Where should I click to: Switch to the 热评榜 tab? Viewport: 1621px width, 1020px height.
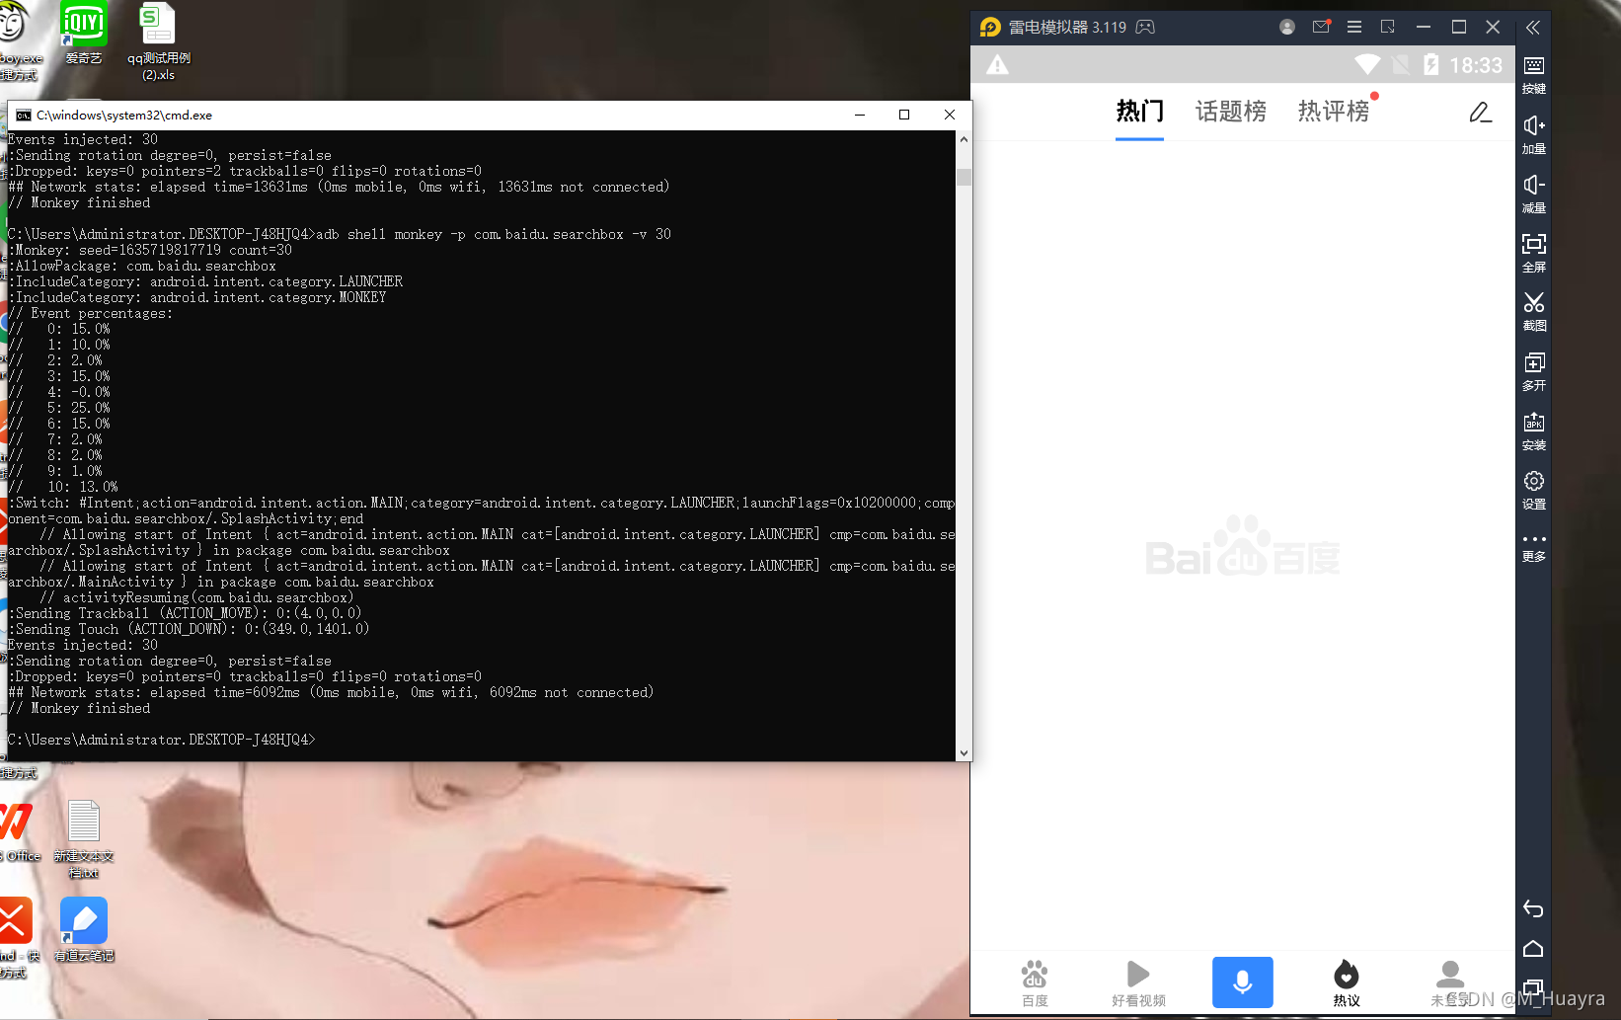[x=1334, y=113]
